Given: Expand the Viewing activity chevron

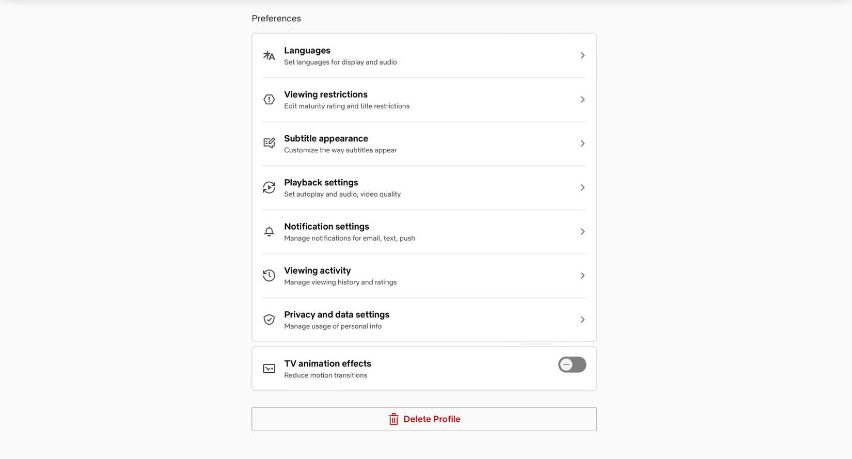Looking at the screenshot, I should point(582,275).
